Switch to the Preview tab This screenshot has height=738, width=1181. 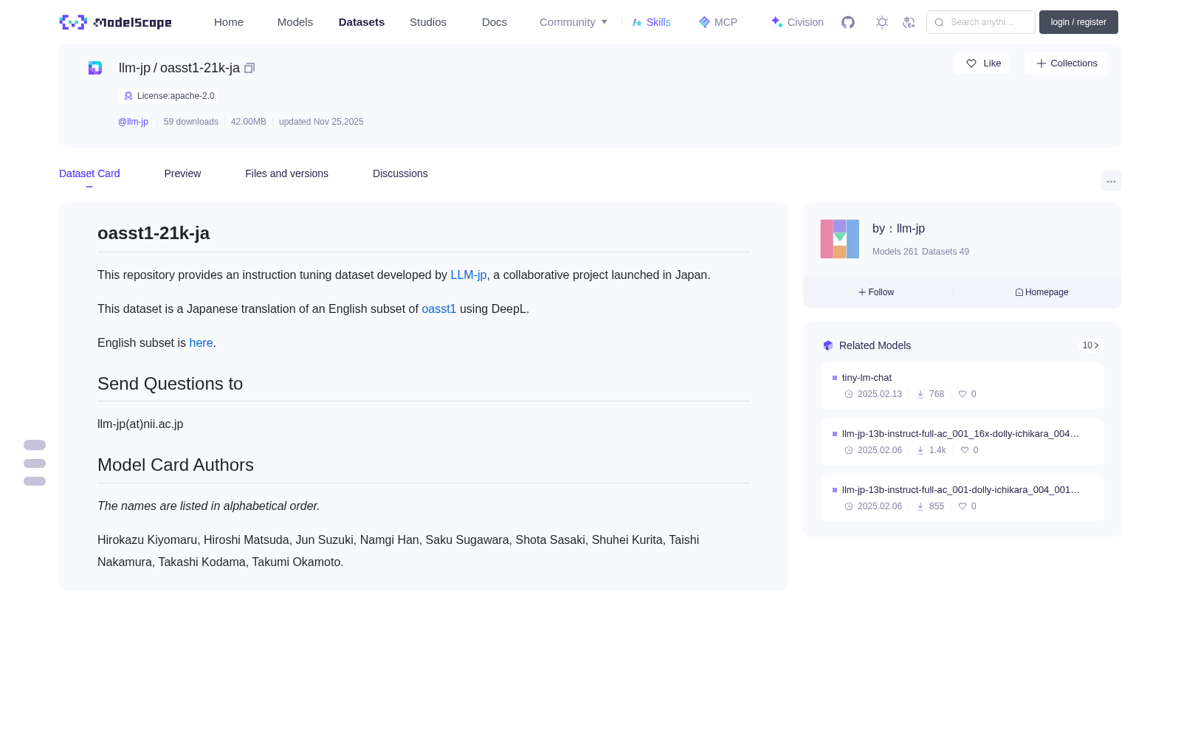pos(182,173)
